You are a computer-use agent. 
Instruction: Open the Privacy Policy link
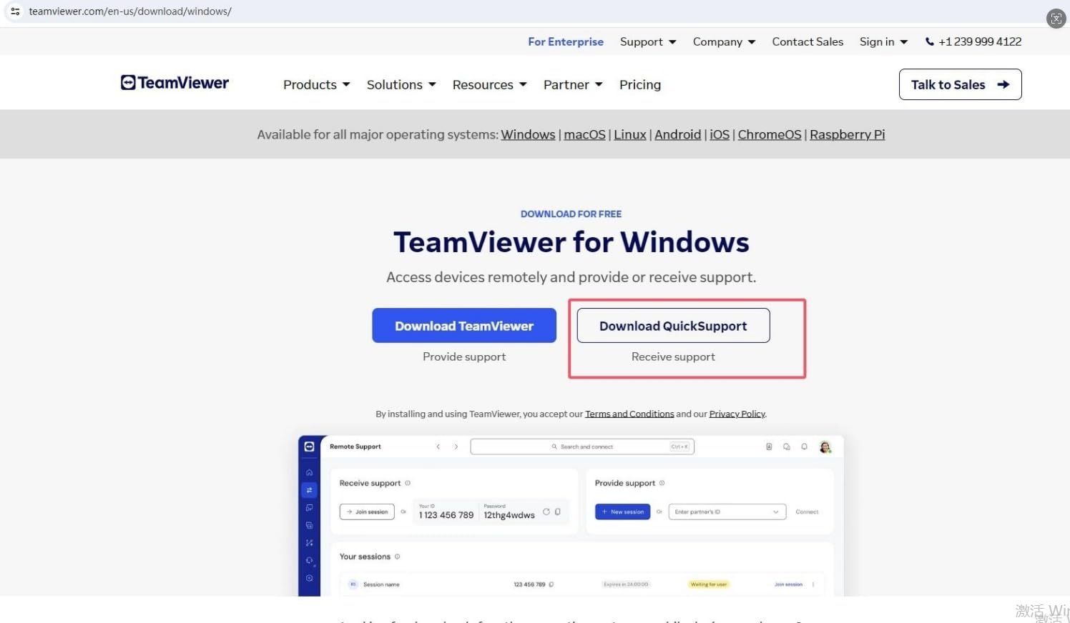click(x=737, y=414)
